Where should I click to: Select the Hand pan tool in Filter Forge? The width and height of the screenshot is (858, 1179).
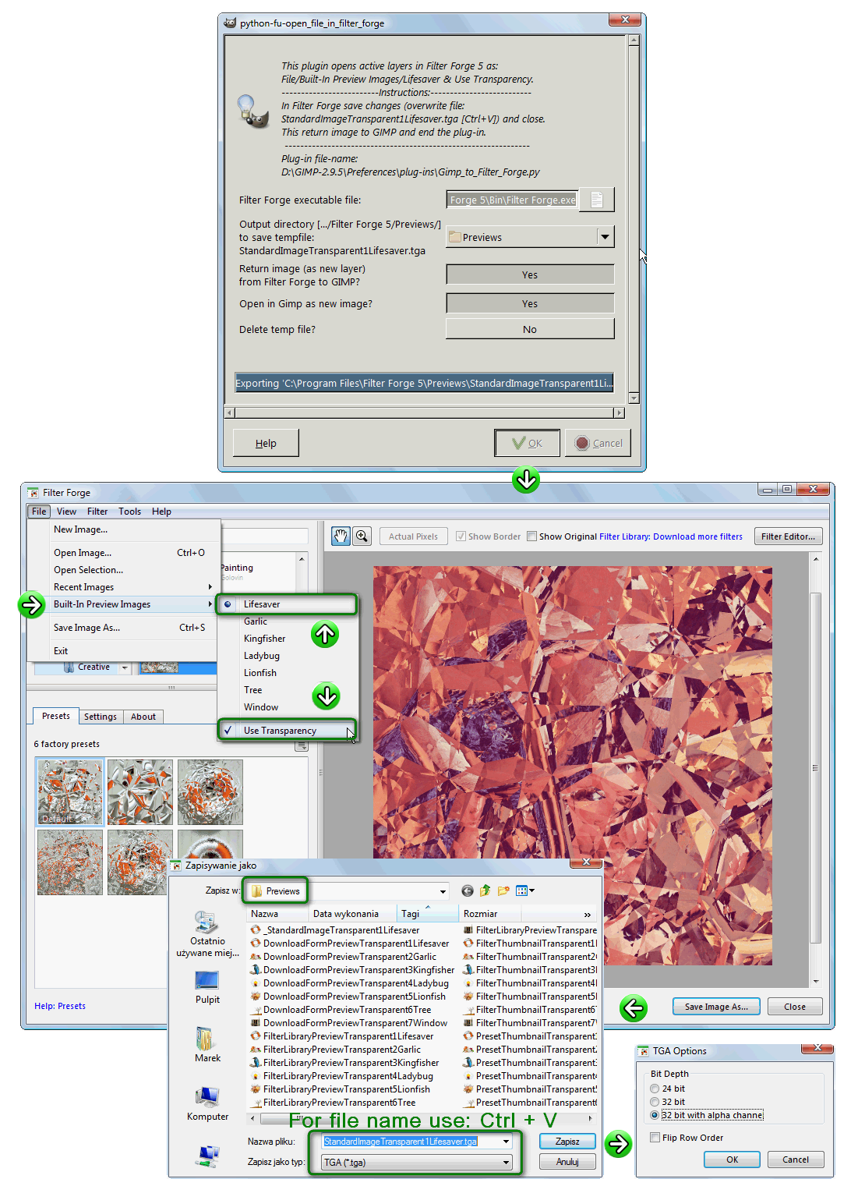pos(341,536)
